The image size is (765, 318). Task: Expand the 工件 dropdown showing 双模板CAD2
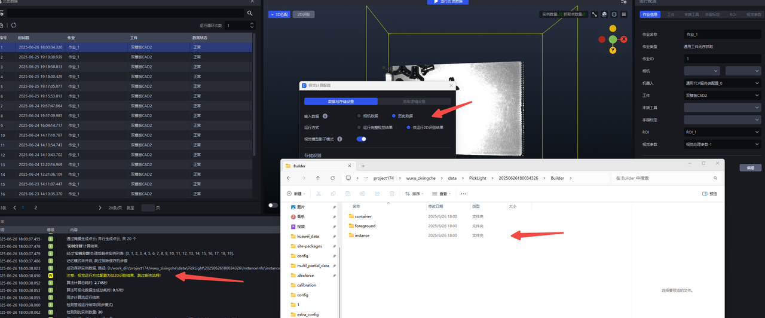point(722,95)
